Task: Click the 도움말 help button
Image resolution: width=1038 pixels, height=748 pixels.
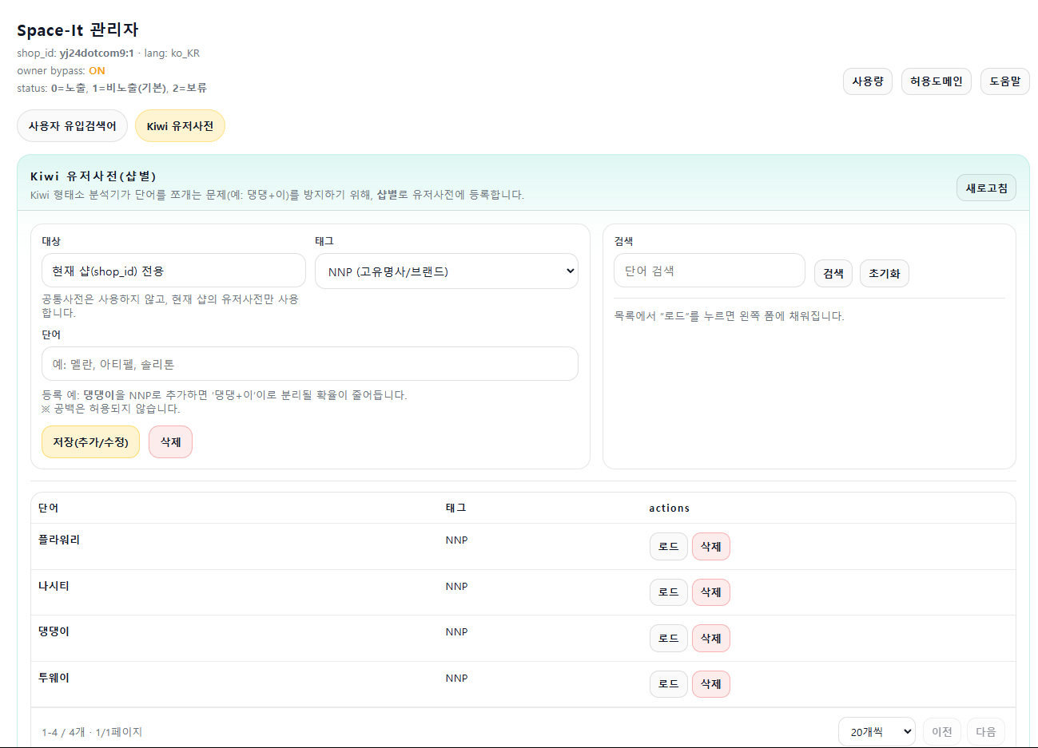Action: click(x=1004, y=81)
